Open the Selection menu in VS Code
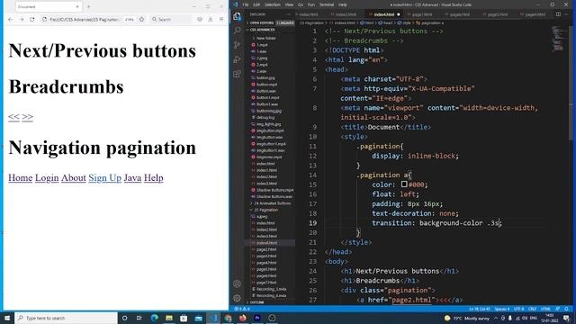The width and height of the screenshot is (576, 324). click(273, 4)
